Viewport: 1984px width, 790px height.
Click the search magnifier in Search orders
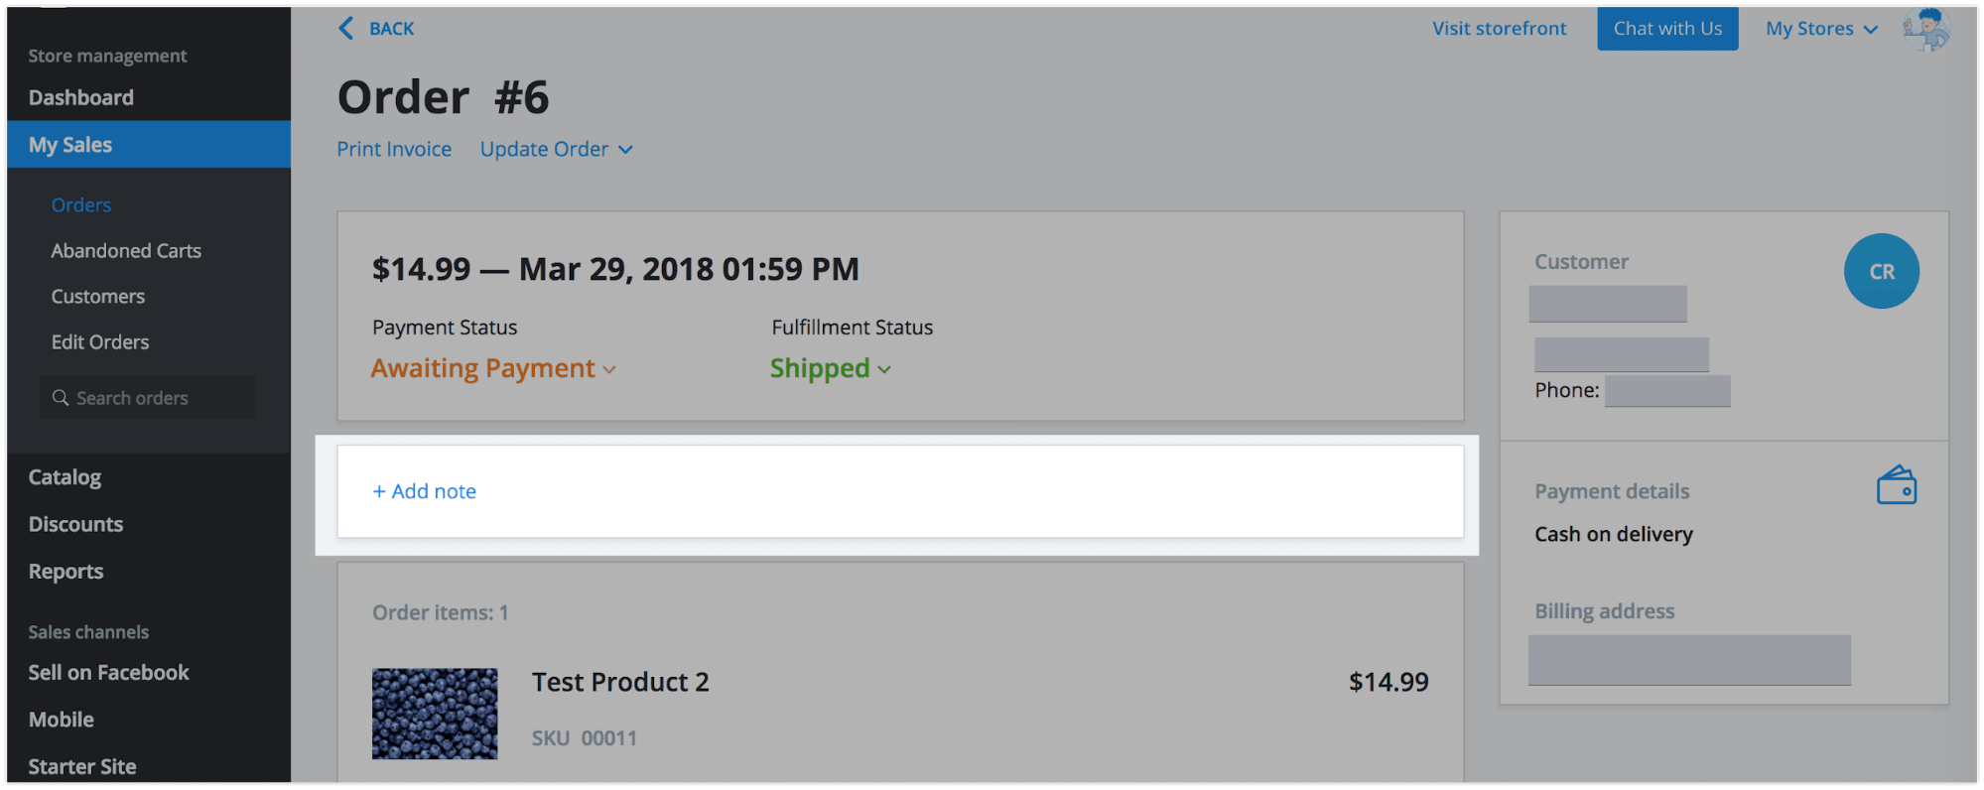(x=60, y=397)
